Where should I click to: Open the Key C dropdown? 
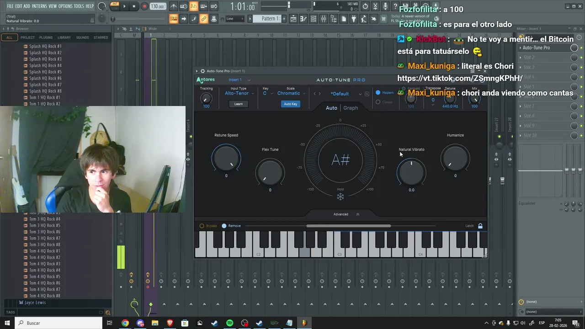coord(268,93)
